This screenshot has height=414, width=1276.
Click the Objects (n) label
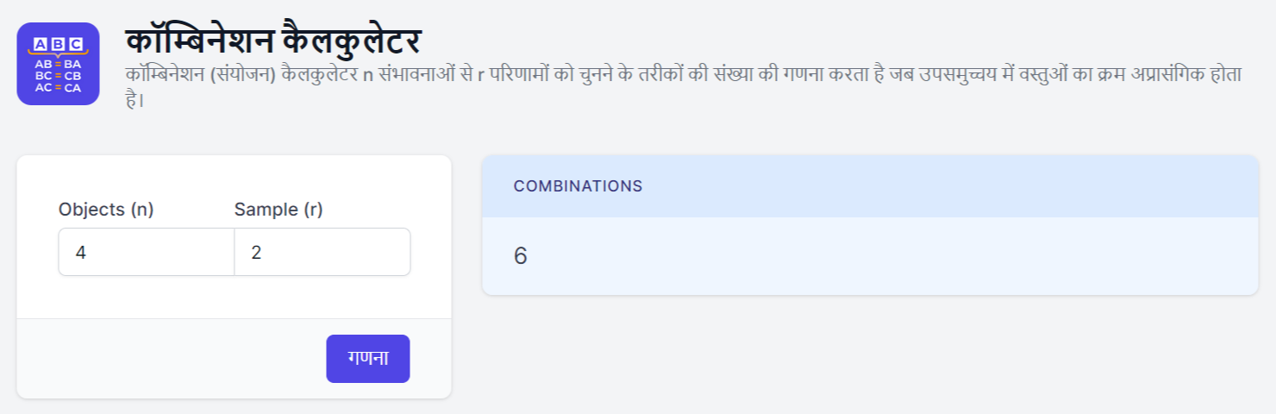click(x=106, y=209)
